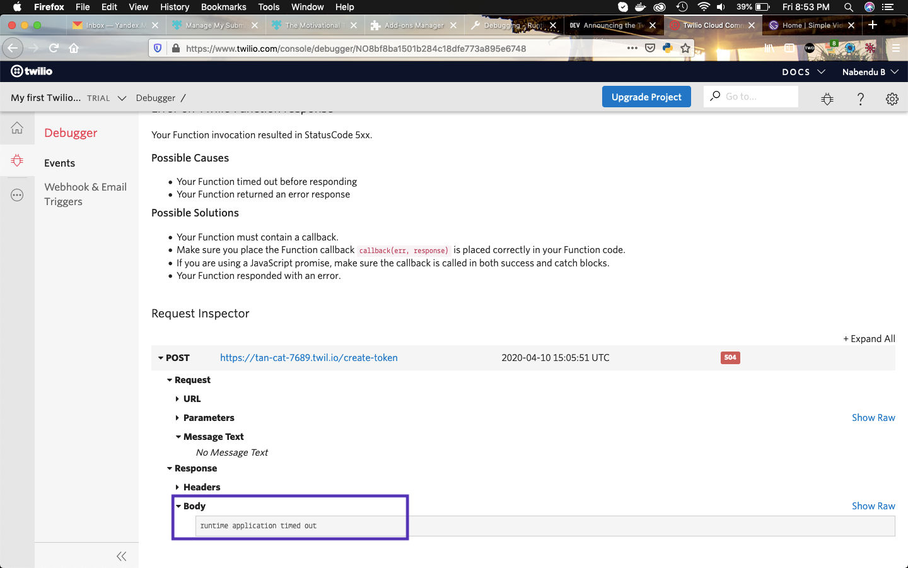Click the Docker whale menu bar icon
Screen dimensions: 908x568
click(641, 7)
